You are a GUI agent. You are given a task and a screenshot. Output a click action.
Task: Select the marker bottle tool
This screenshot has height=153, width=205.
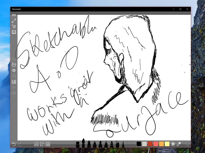[89, 144]
